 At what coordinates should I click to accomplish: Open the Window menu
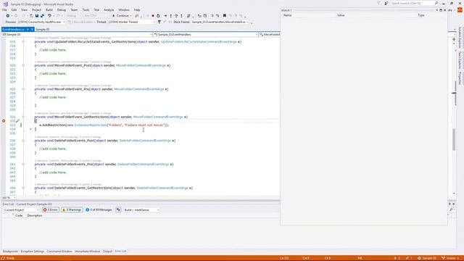click(124, 9)
